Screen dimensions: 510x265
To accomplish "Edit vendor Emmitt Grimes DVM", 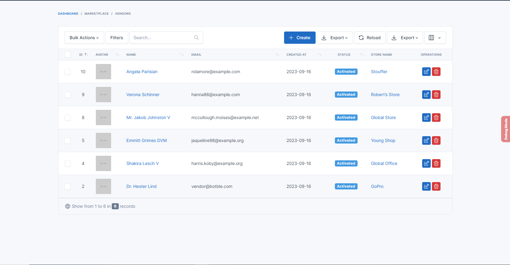I will pyautogui.click(x=426, y=140).
